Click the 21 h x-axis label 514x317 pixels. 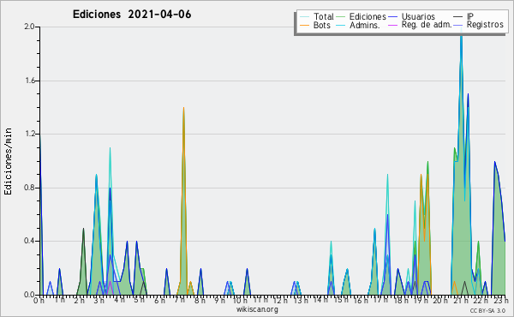(462, 300)
